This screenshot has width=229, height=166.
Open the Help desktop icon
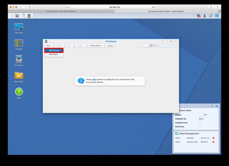(19, 92)
